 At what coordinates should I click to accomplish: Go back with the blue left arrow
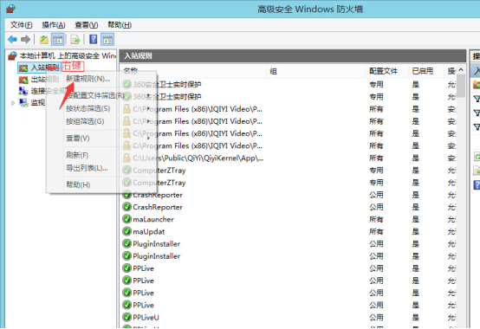[12, 40]
